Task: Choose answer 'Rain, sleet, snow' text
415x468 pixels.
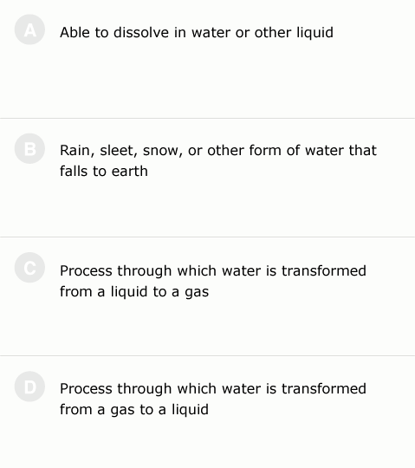Action: coord(121,151)
